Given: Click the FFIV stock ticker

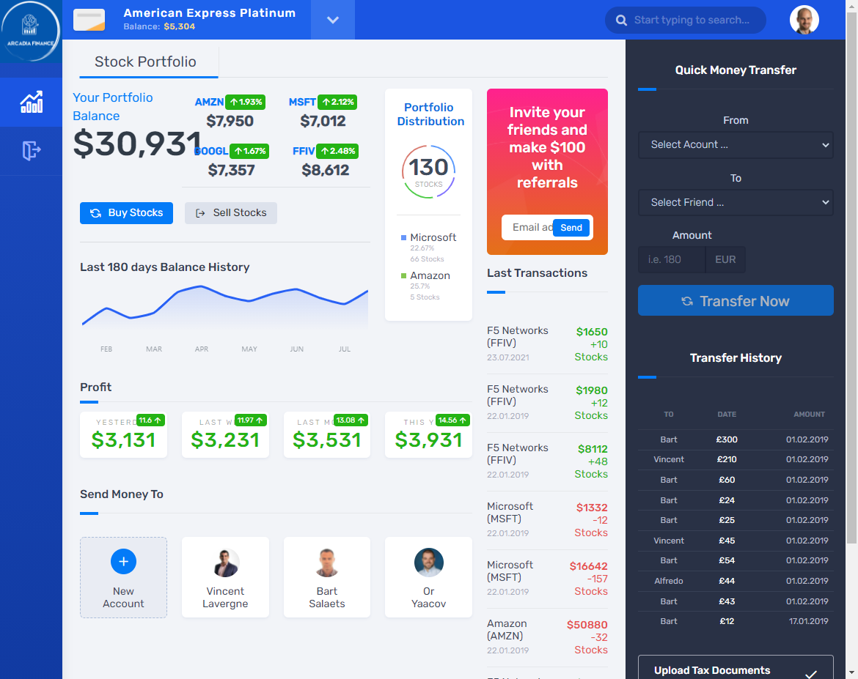Looking at the screenshot, I should (x=304, y=152).
